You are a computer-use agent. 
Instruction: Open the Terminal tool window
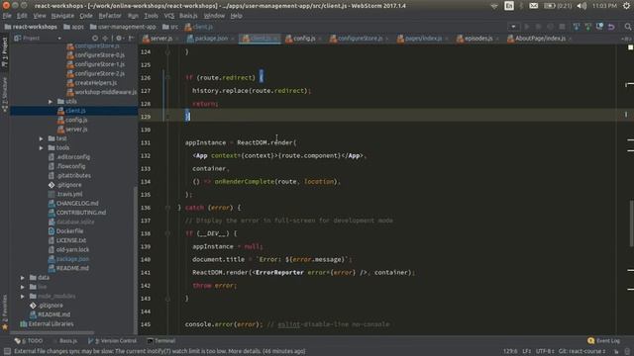coord(160,341)
